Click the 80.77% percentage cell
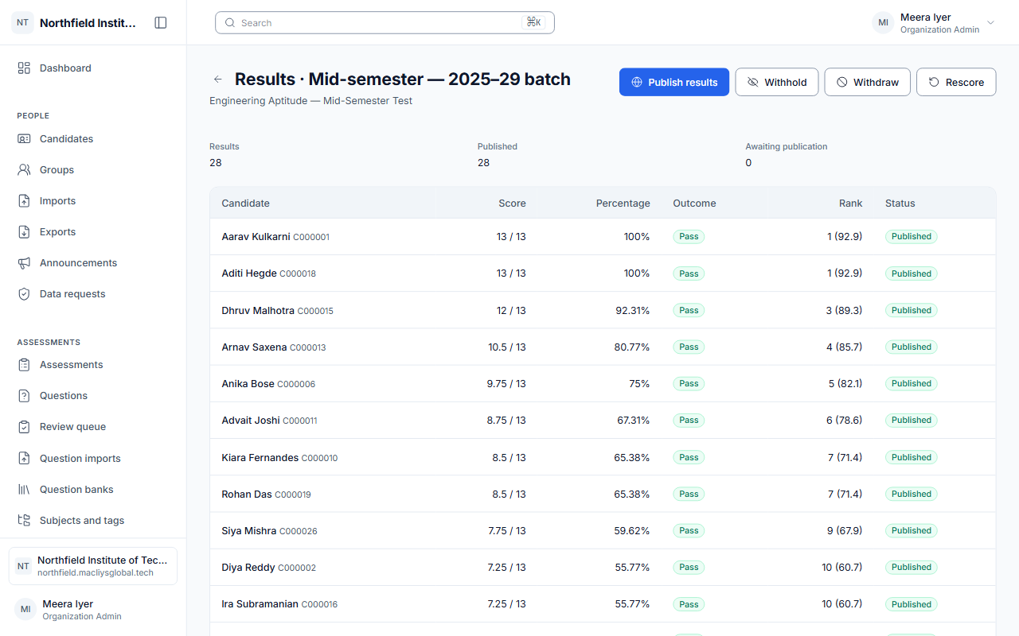The height and width of the screenshot is (636, 1019). tap(632, 347)
